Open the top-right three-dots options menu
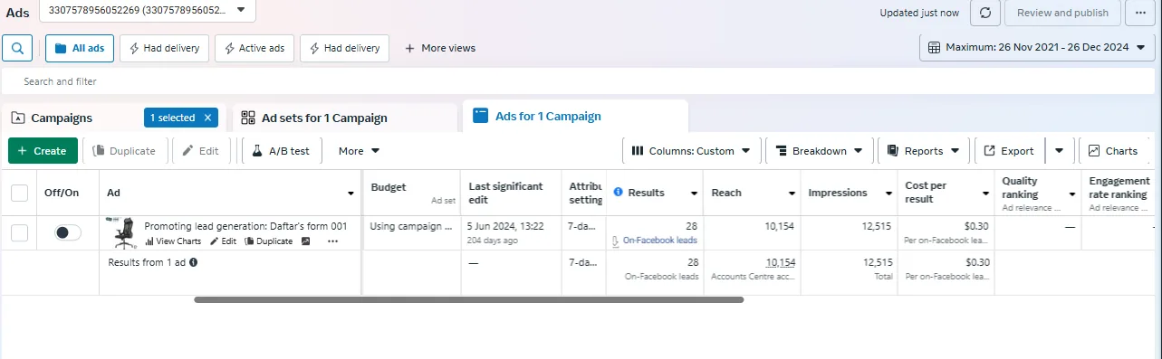 pyautogui.click(x=1139, y=13)
